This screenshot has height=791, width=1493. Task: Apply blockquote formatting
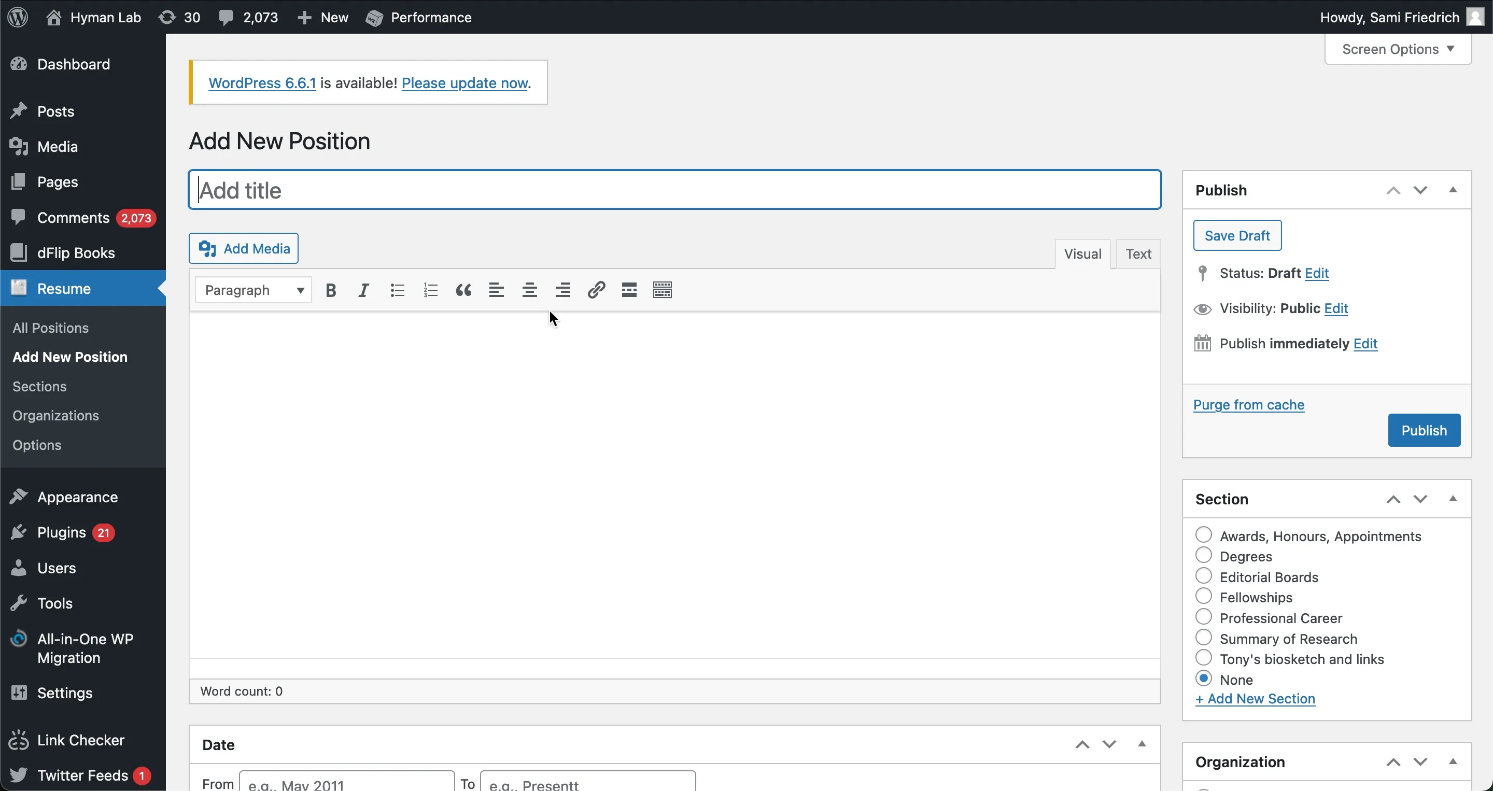(463, 290)
